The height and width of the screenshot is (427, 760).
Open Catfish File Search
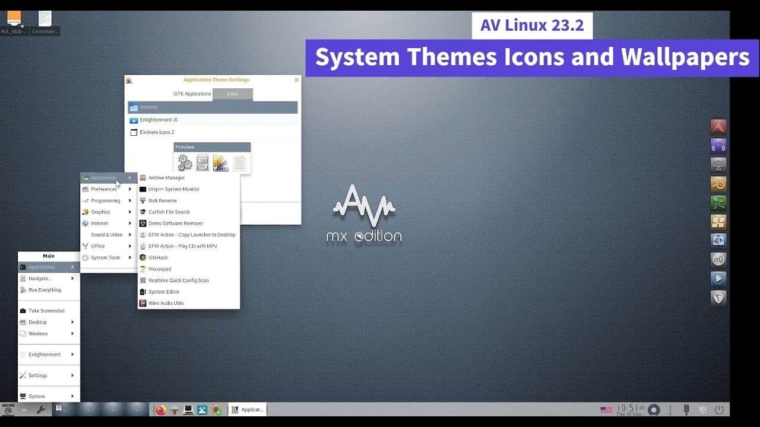point(189,212)
